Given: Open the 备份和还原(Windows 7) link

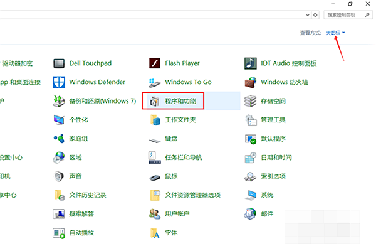Looking at the screenshot, I should (103, 101).
